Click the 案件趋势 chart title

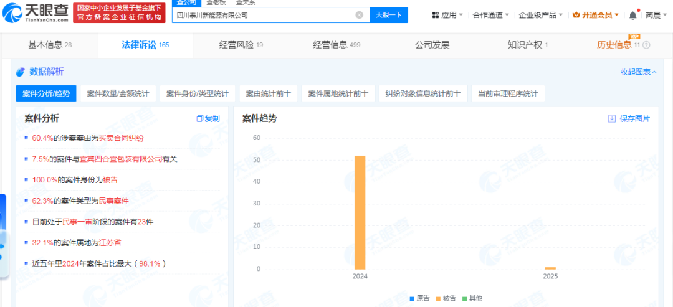pos(259,119)
